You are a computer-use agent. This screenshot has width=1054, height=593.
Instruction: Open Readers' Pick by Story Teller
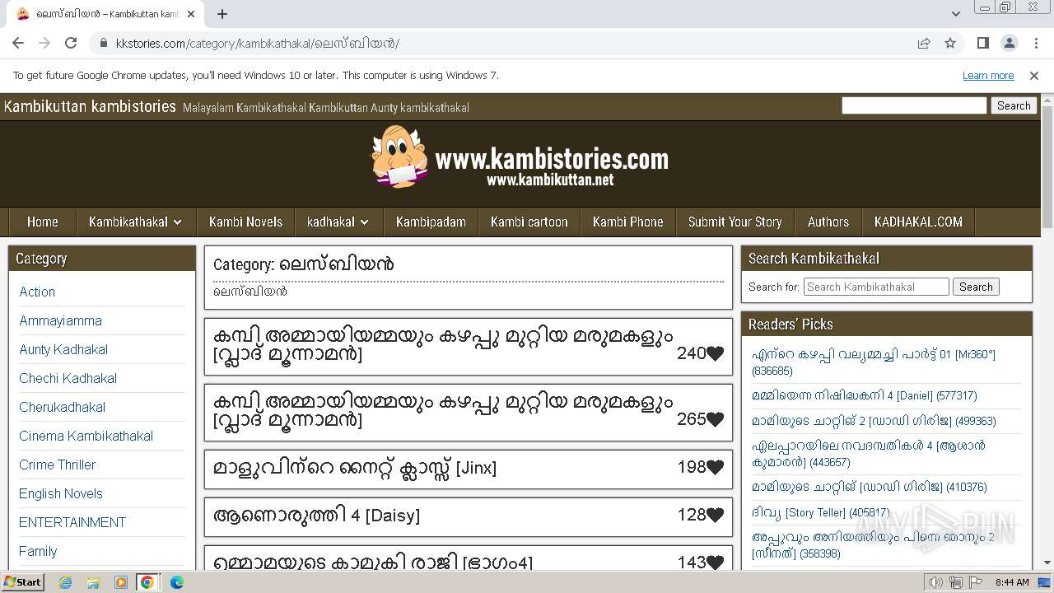pyautogui.click(x=820, y=512)
